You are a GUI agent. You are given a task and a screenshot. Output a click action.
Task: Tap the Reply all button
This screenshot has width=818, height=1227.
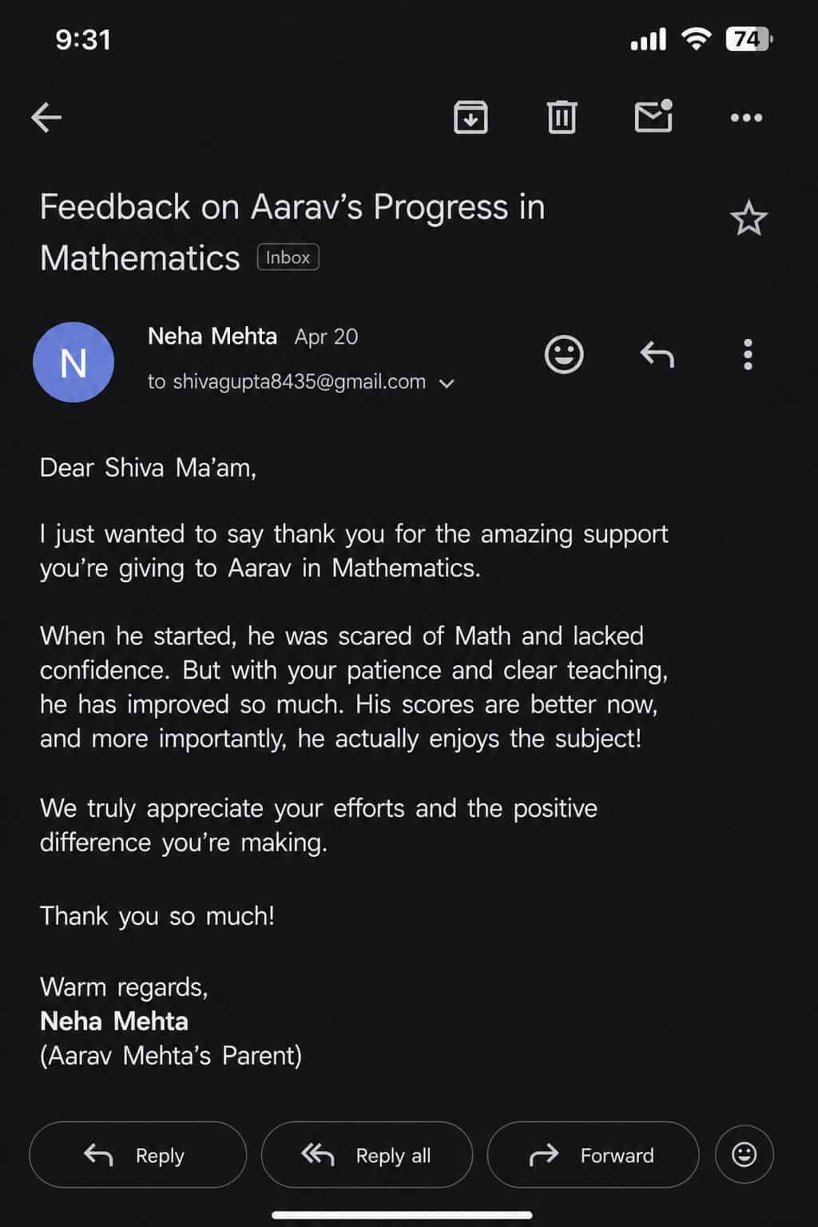coord(367,1154)
